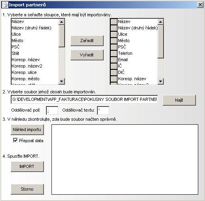Click the scroll up arrow of left column list
The image size is (205, 201).
point(61,22)
